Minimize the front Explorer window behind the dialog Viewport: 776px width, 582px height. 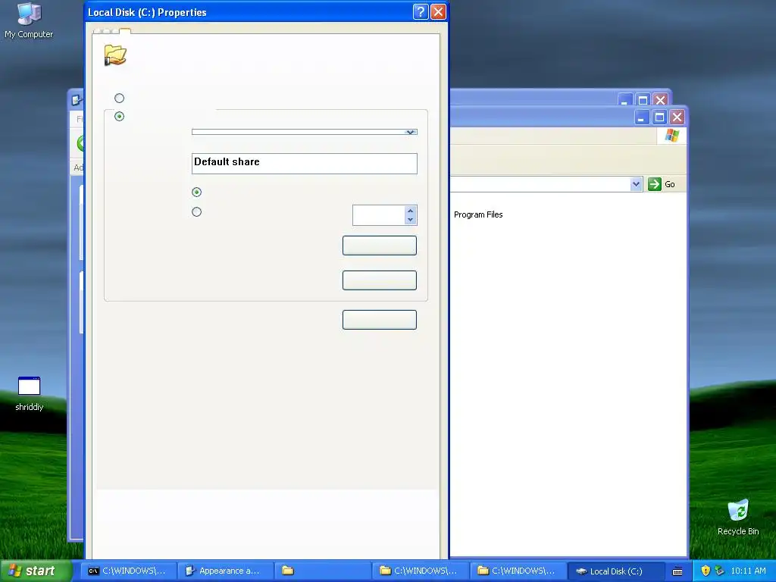[x=642, y=117]
